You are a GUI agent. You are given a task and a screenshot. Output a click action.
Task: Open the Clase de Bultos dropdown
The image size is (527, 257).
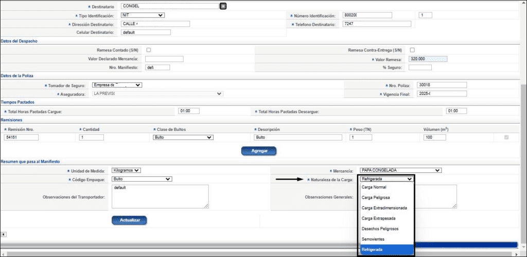pos(183,137)
